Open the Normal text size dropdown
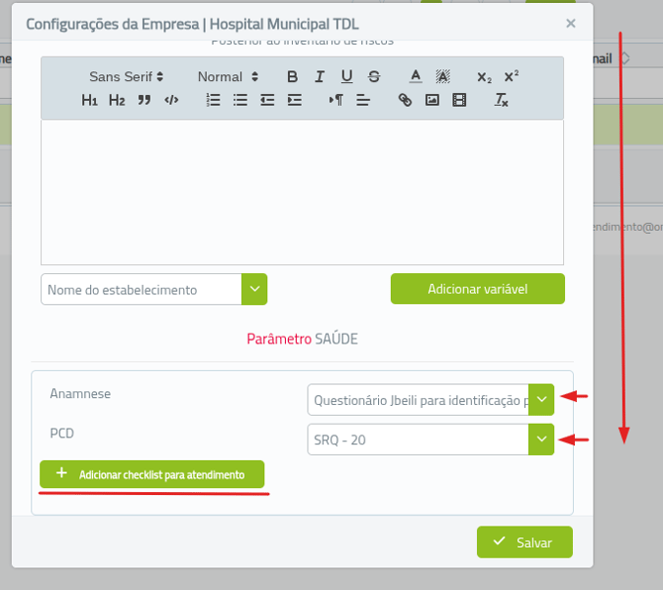The image size is (663, 590). pyautogui.click(x=228, y=76)
